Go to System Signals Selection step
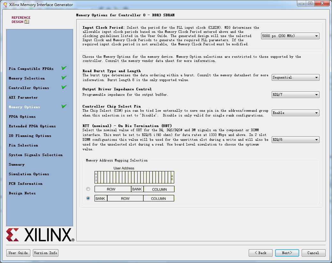 coord(35,155)
